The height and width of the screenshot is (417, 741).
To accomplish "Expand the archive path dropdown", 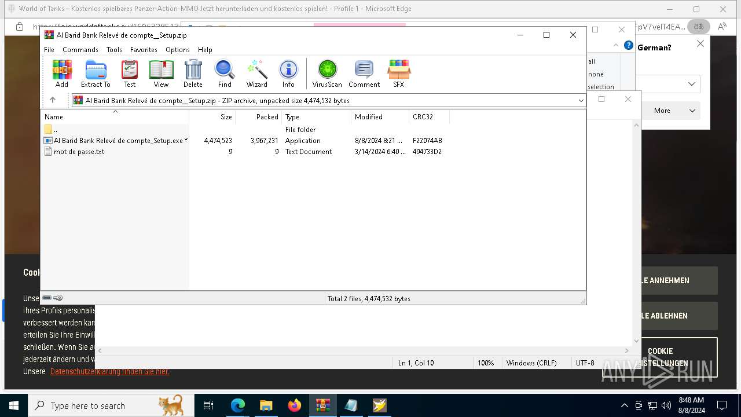I will pos(581,101).
